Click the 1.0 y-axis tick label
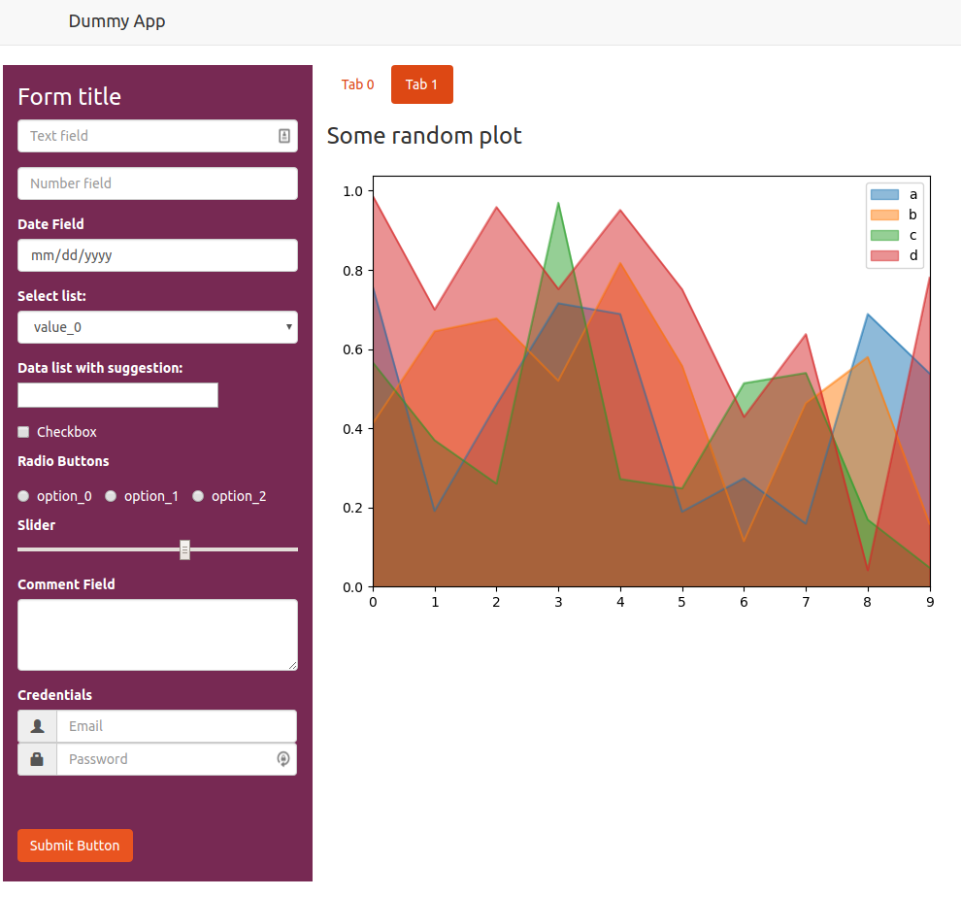 tap(353, 191)
